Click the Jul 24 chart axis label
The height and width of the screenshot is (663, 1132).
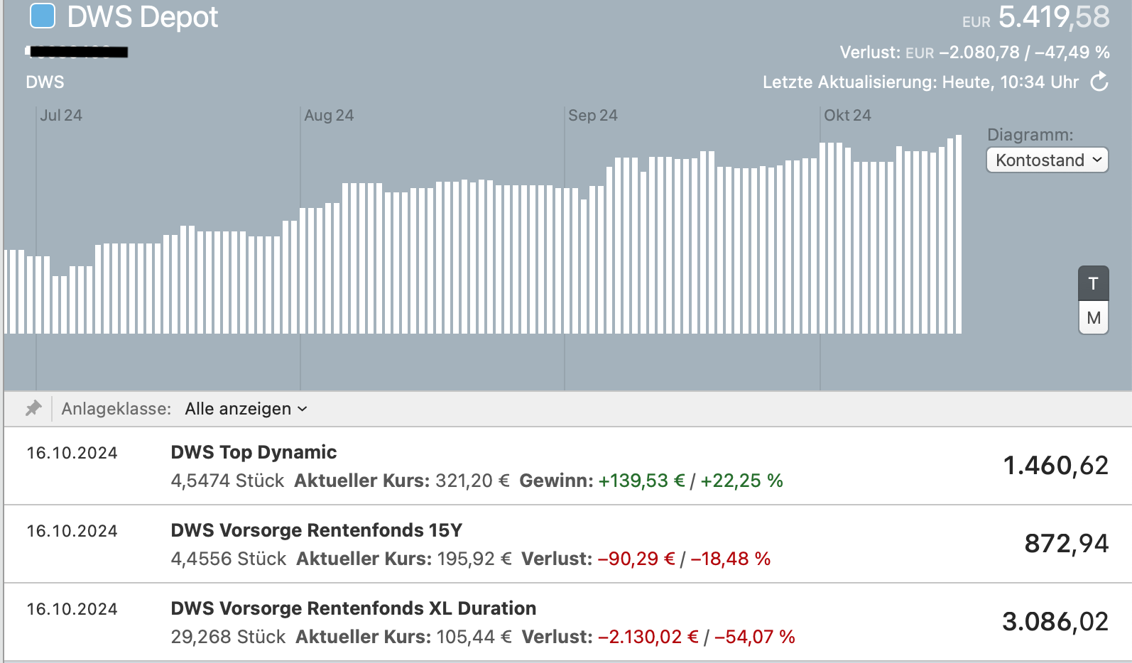[x=61, y=116]
